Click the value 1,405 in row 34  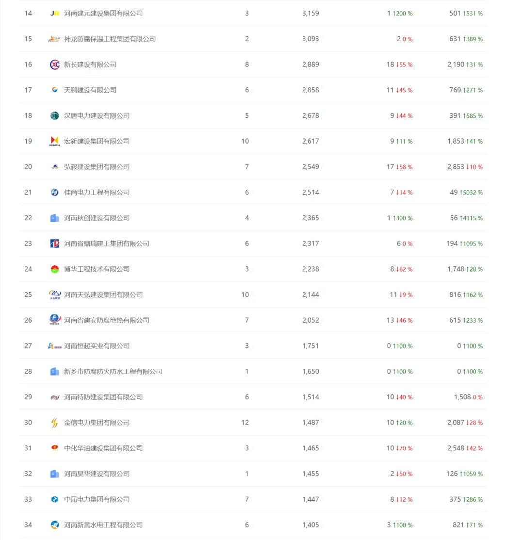(x=311, y=525)
